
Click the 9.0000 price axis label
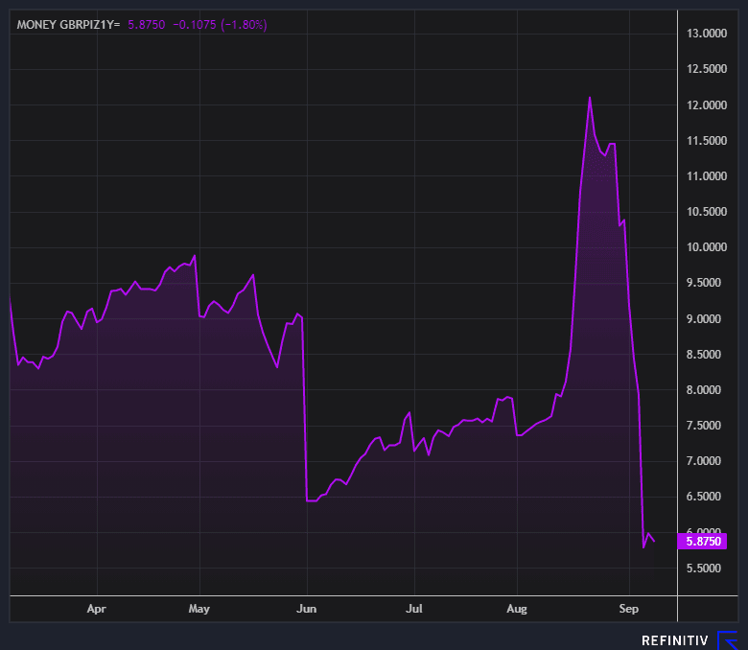[708, 319]
